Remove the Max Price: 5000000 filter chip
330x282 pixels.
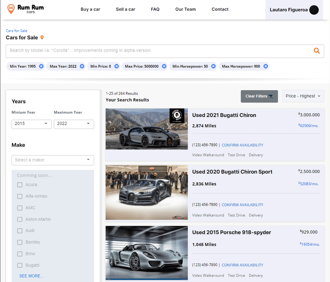[164, 66]
